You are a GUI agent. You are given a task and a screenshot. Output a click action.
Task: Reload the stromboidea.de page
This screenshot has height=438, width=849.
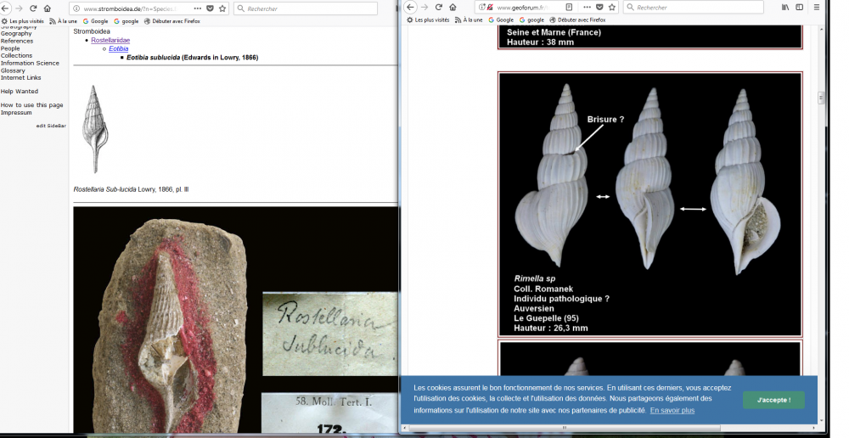pyautogui.click(x=33, y=8)
